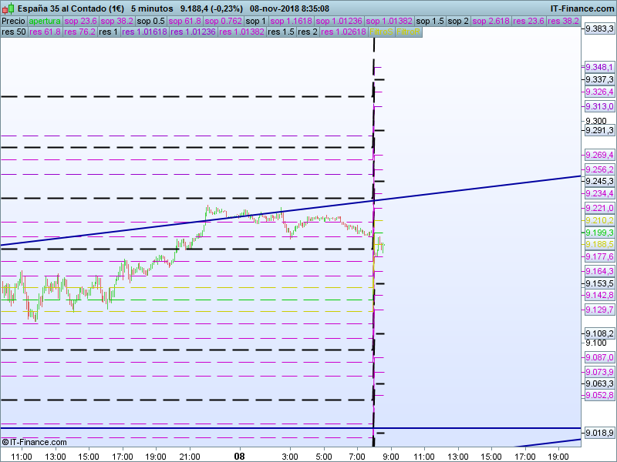
Task: Click the sop 2.618 indicator label
Action: tap(492, 21)
